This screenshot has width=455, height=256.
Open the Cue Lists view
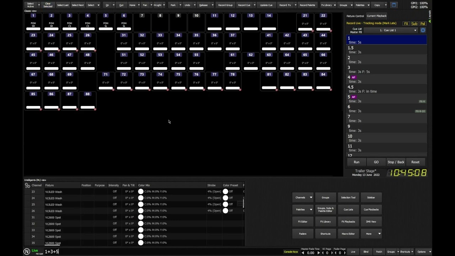click(348, 209)
